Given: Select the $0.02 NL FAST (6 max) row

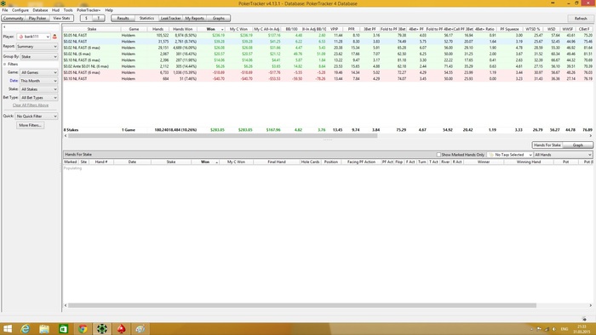Looking at the screenshot, I should pos(328,48).
